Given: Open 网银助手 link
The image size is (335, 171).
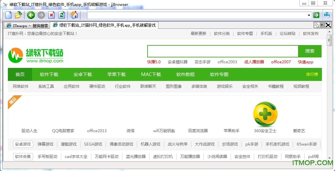Looking at the screenshot, I should click(x=293, y=157).
